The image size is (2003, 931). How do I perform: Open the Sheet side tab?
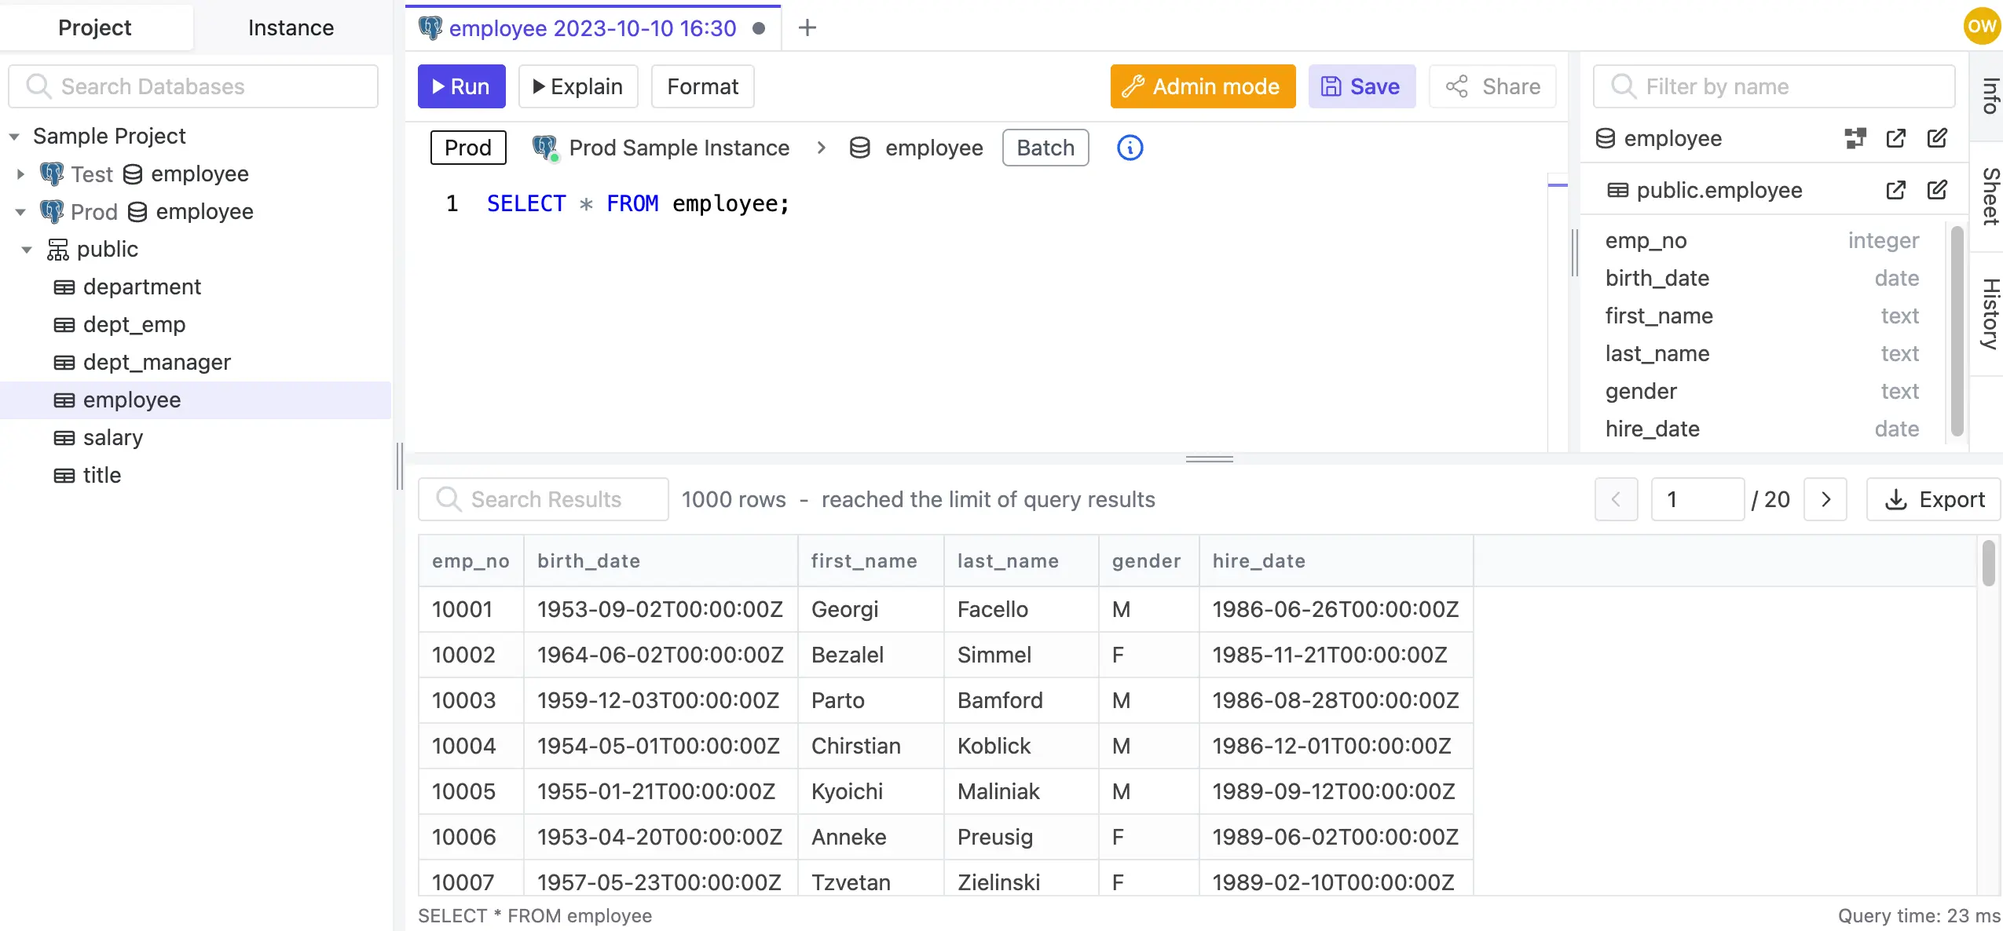(x=1989, y=196)
